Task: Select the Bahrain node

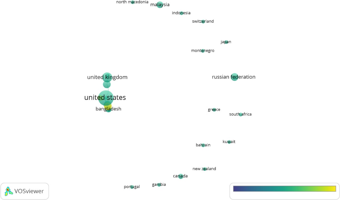Action: (203, 145)
